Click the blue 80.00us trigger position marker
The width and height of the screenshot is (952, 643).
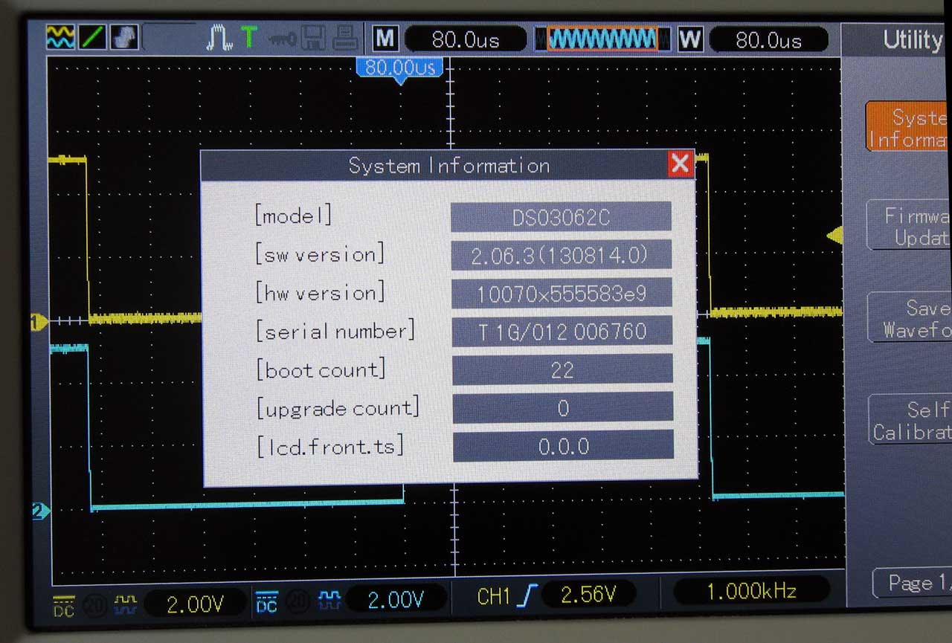point(400,70)
